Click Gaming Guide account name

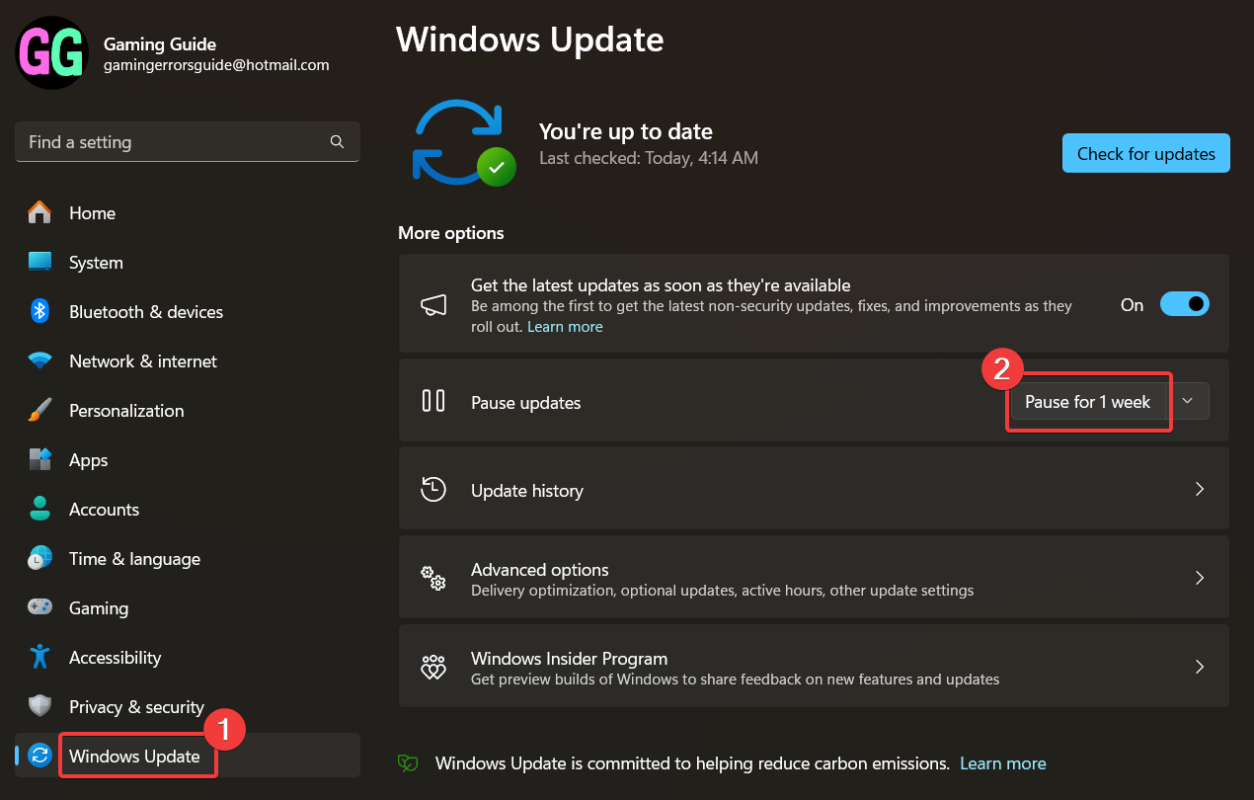tap(160, 43)
